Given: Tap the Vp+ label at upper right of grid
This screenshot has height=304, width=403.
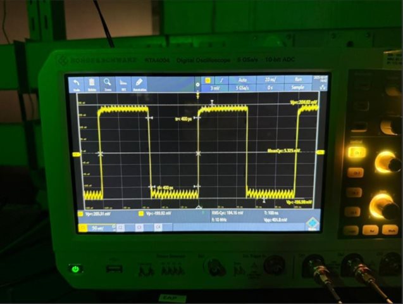Looking at the screenshot, I should pyautogui.click(x=303, y=103).
